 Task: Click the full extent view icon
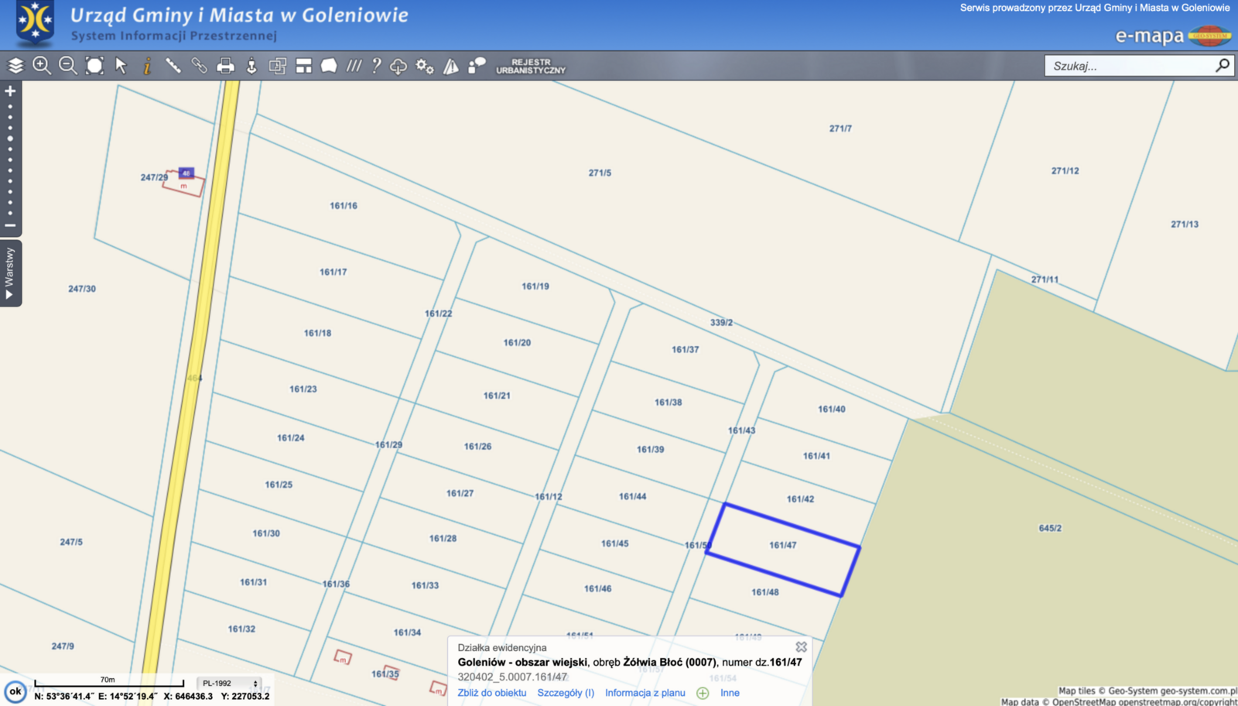click(x=94, y=66)
